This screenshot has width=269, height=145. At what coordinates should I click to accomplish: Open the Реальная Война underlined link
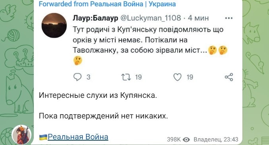(x=78, y=137)
